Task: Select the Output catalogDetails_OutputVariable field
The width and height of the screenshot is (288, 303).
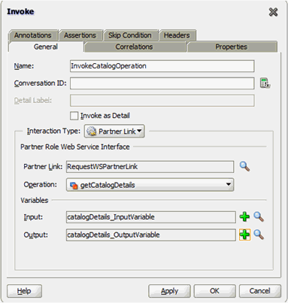Action: pyautogui.click(x=151, y=235)
